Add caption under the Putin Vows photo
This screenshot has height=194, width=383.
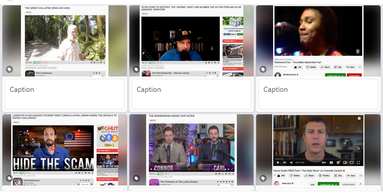click(191, 94)
